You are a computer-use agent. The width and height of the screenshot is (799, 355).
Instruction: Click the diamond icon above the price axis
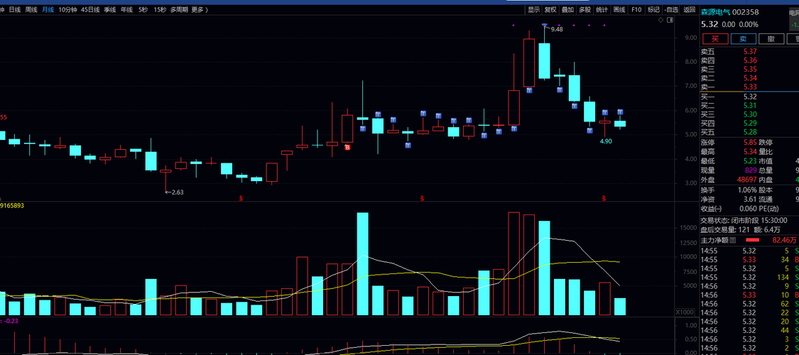click(661, 20)
